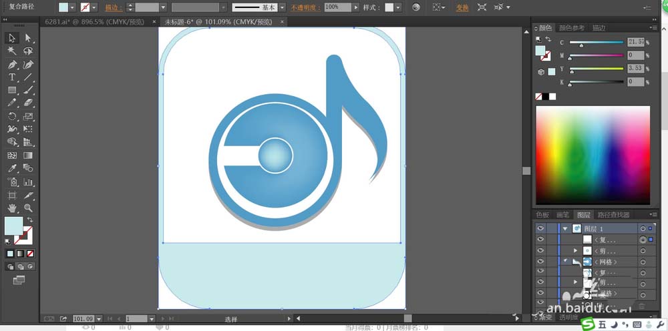Select the Rectangle tool
668x331 pixels.
pyautogui.click(x=12, y=90)
